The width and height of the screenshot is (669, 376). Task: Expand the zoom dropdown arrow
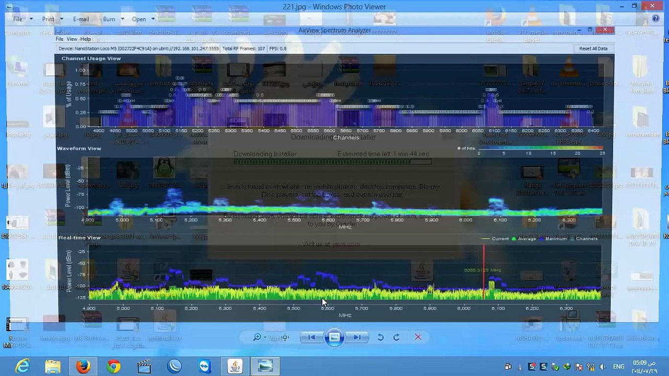[x=265, y=337]
